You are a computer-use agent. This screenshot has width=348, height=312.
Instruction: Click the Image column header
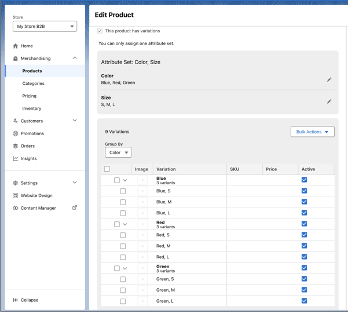click(142, 169)
